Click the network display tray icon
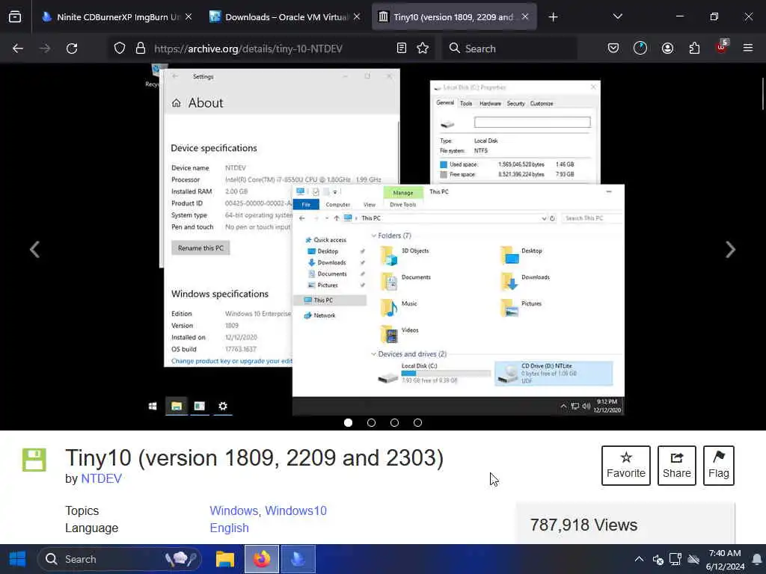 coord(675,559)
